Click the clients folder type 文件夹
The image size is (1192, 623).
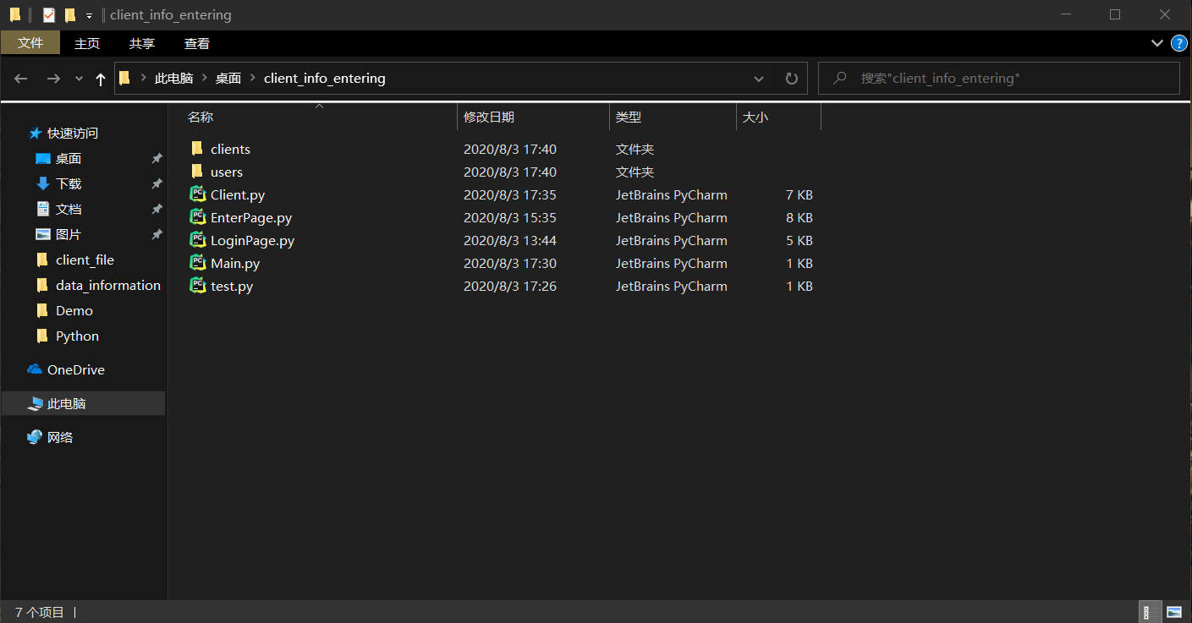pyautogui.click(x=634, y=149)
